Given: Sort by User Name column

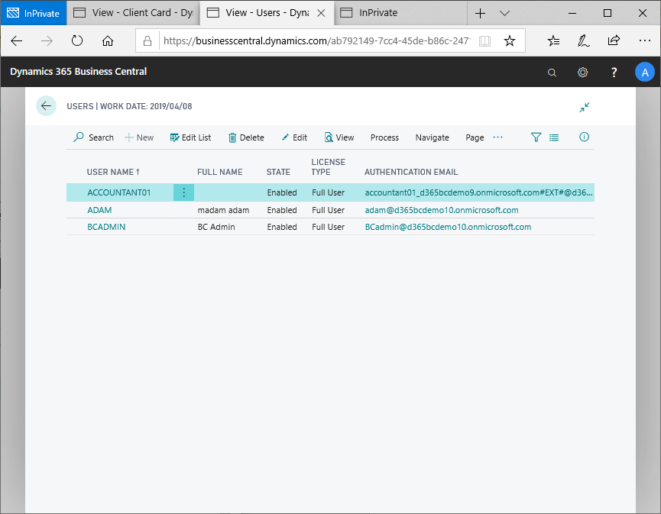Looking at the screenshot, I should click(113, 172).
